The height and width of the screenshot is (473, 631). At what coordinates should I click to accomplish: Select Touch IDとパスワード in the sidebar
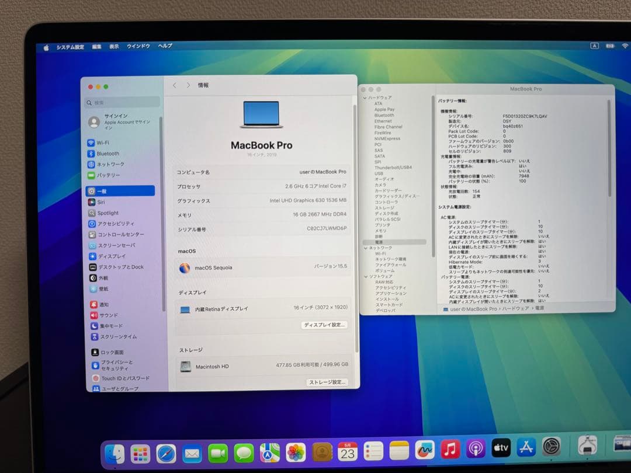[x=121, y=378]
